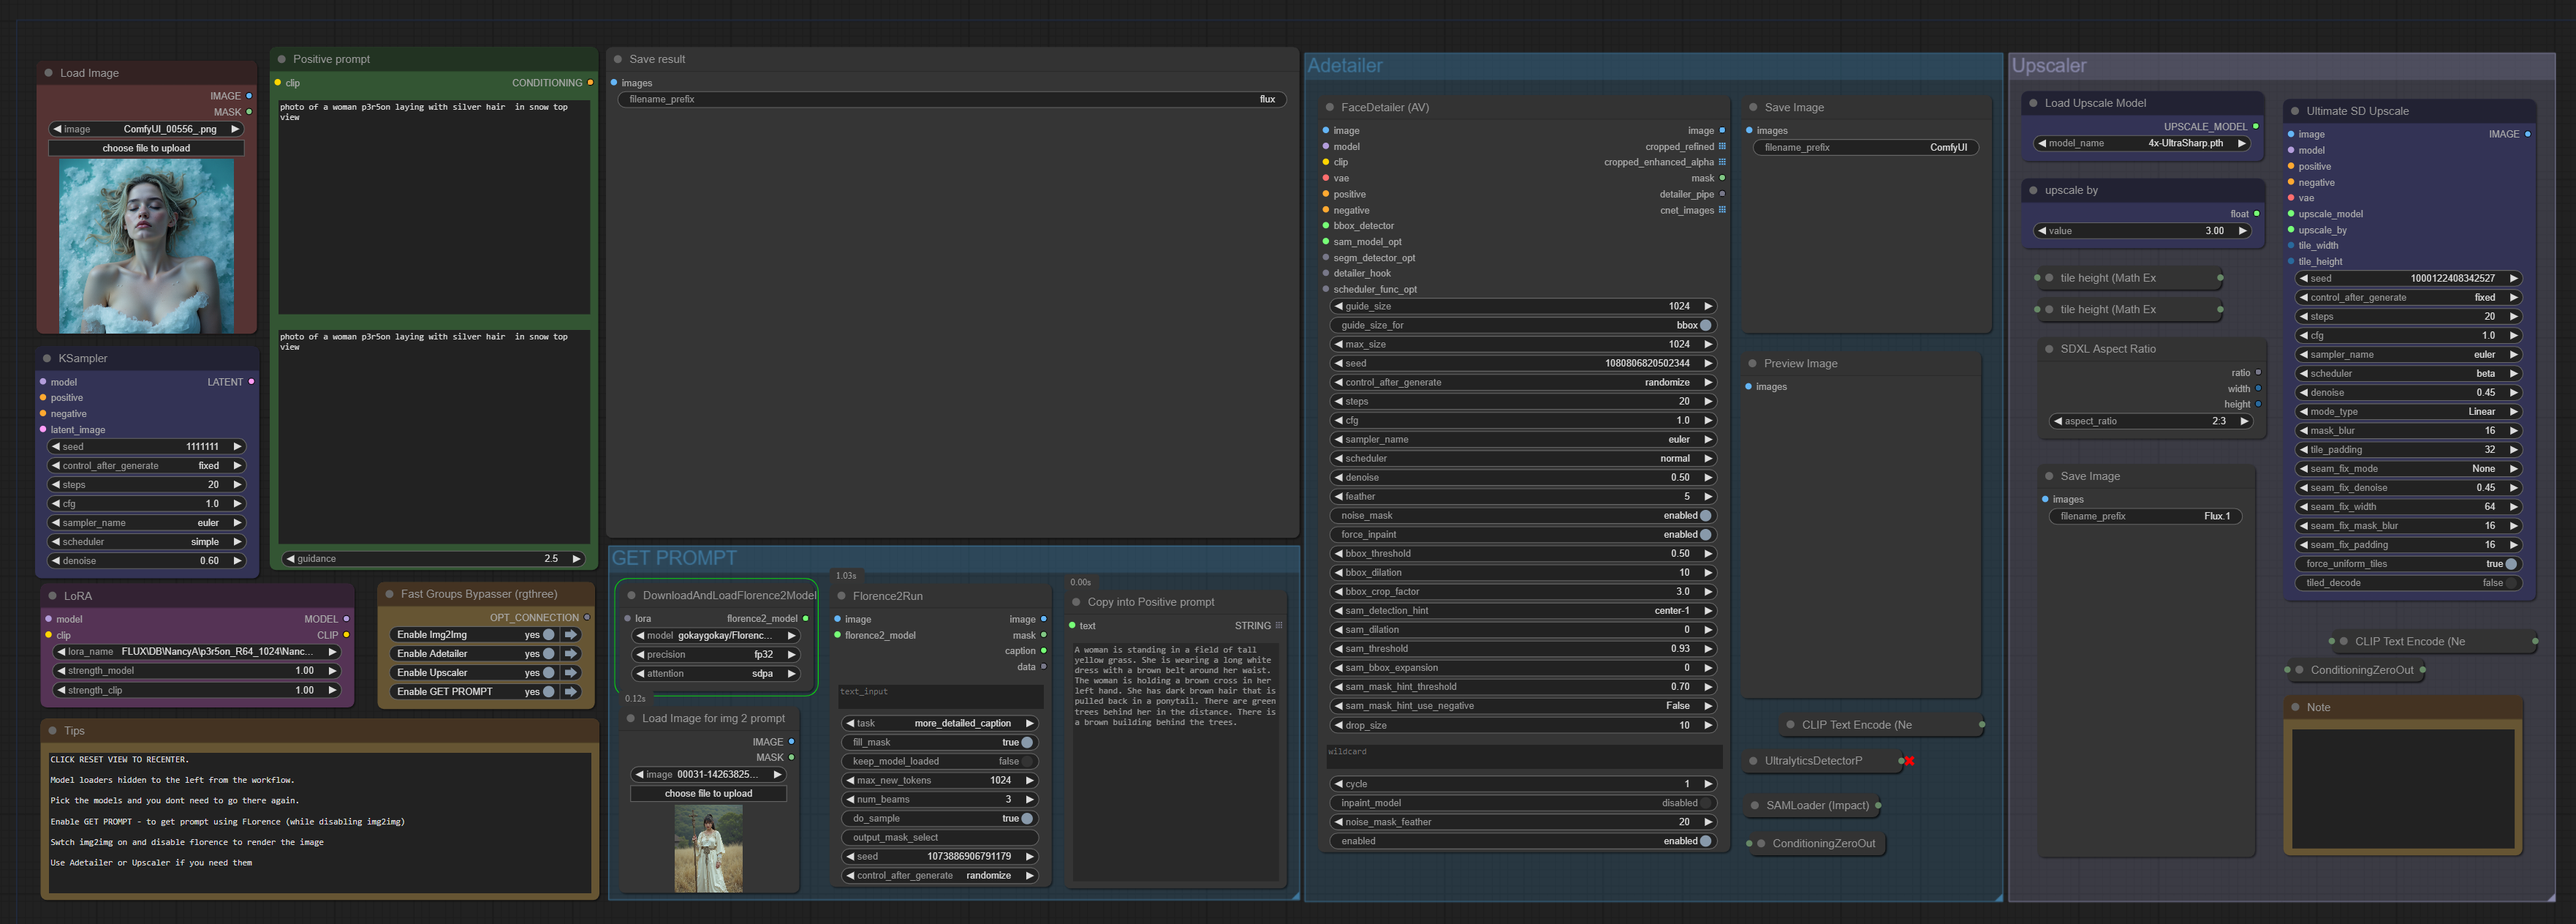Screen dimensions: 2576x924
Task: Collapse the KSampler node via its title dot
Action: click(x=47, y=358)
